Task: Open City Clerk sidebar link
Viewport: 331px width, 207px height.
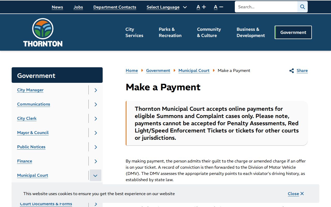Action: 27,119
